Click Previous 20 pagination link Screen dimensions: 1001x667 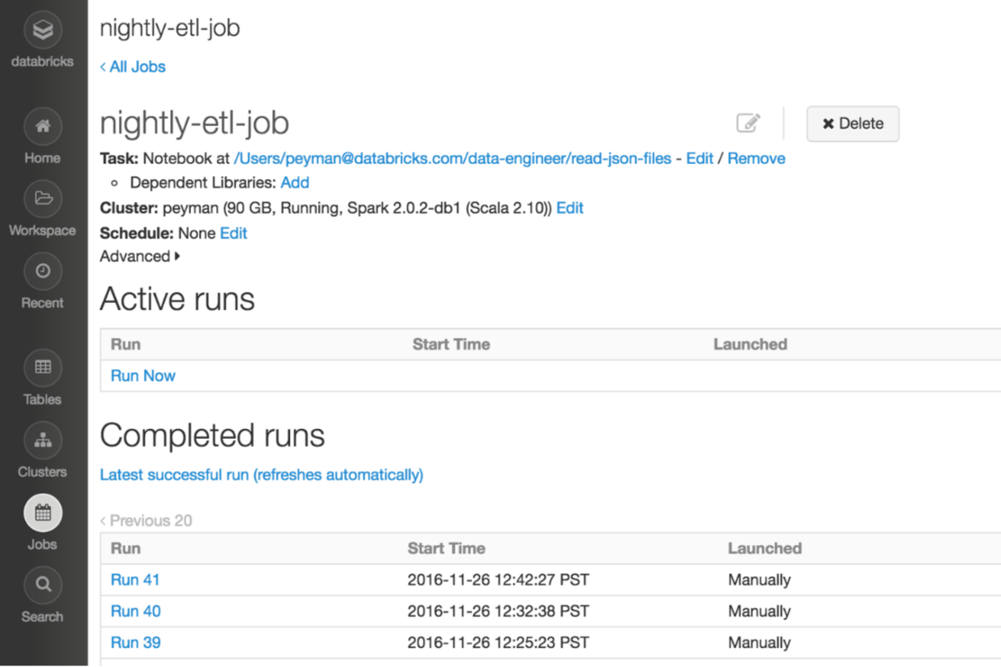(146, 521)
